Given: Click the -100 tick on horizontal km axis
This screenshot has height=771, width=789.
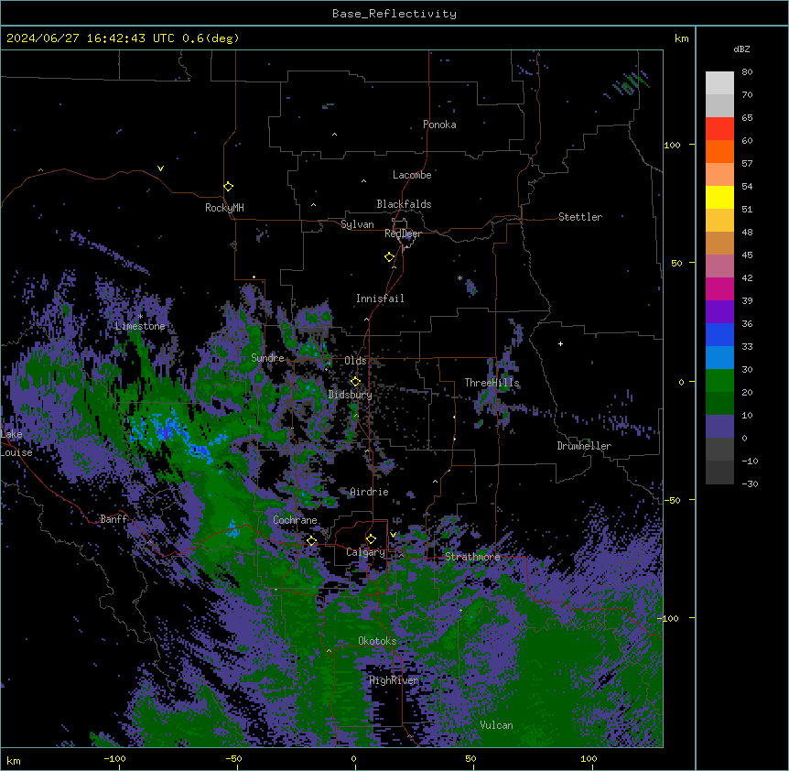Looking at the screenshot, I should tap(114, 759).
